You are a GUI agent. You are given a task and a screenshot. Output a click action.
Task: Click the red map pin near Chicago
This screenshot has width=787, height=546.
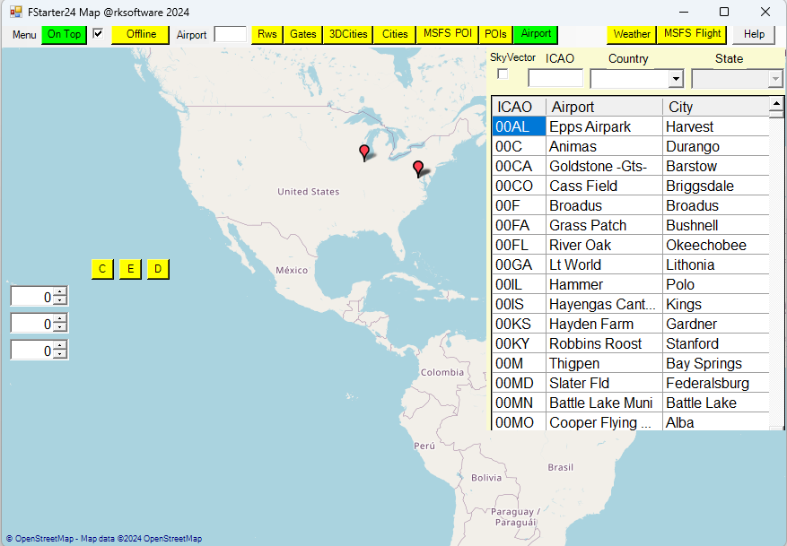tap(363, 152)
